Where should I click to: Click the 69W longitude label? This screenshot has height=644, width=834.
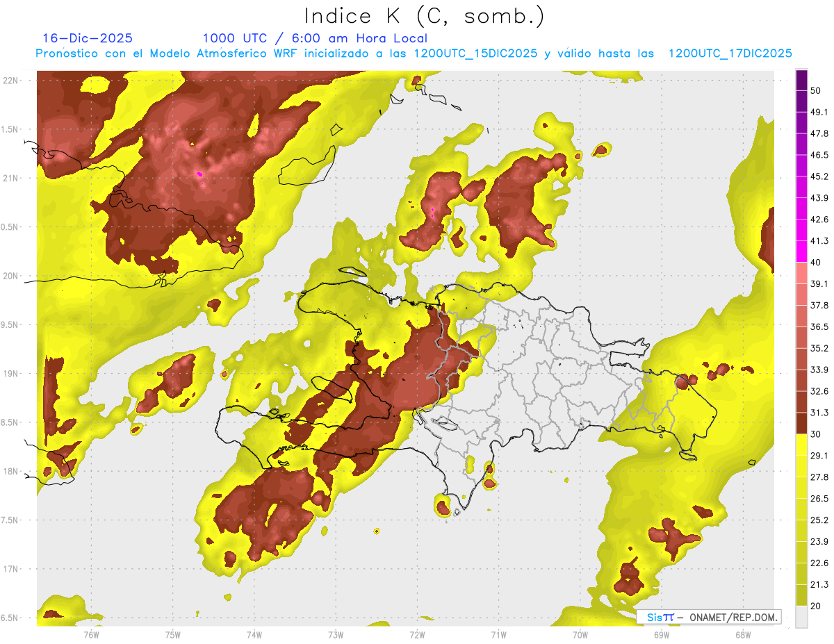point(661,635)
